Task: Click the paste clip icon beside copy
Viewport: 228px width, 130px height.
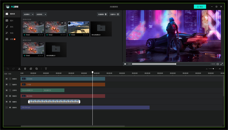Action: 37,69
